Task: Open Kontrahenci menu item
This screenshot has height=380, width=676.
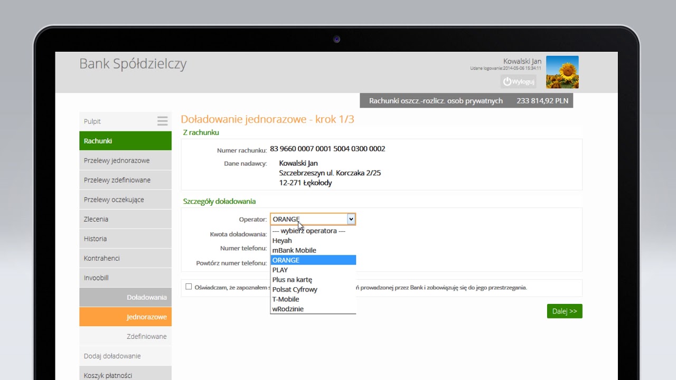Action: point(125,258)
